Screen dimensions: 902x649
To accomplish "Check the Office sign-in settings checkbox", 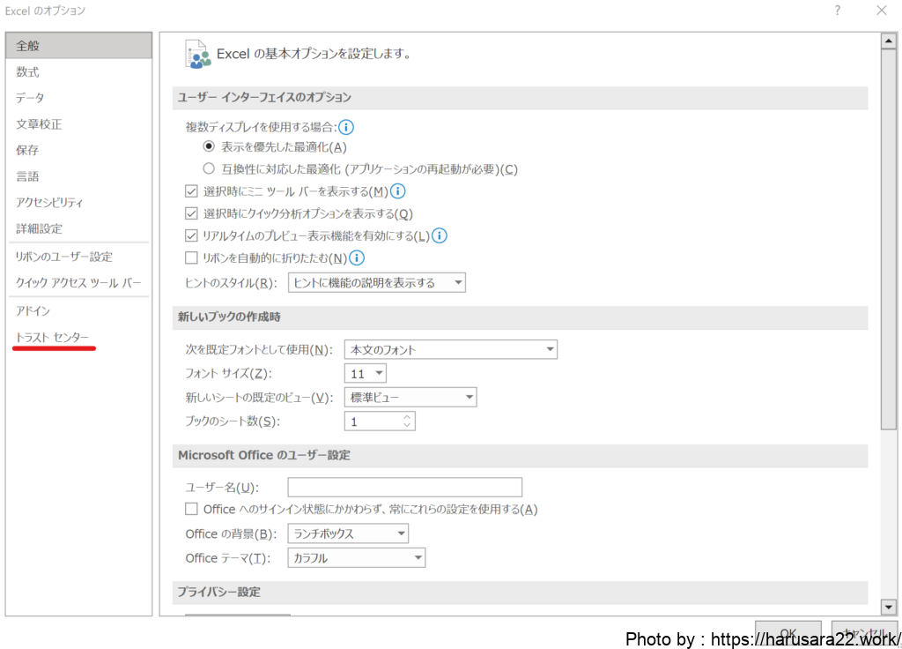I will [x=191, y=509].
